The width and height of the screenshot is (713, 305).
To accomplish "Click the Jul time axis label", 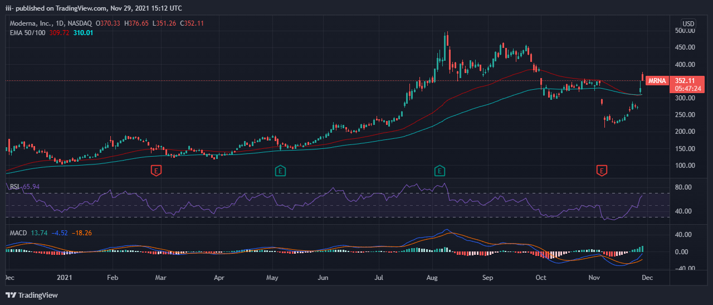I will pos(379,277).
